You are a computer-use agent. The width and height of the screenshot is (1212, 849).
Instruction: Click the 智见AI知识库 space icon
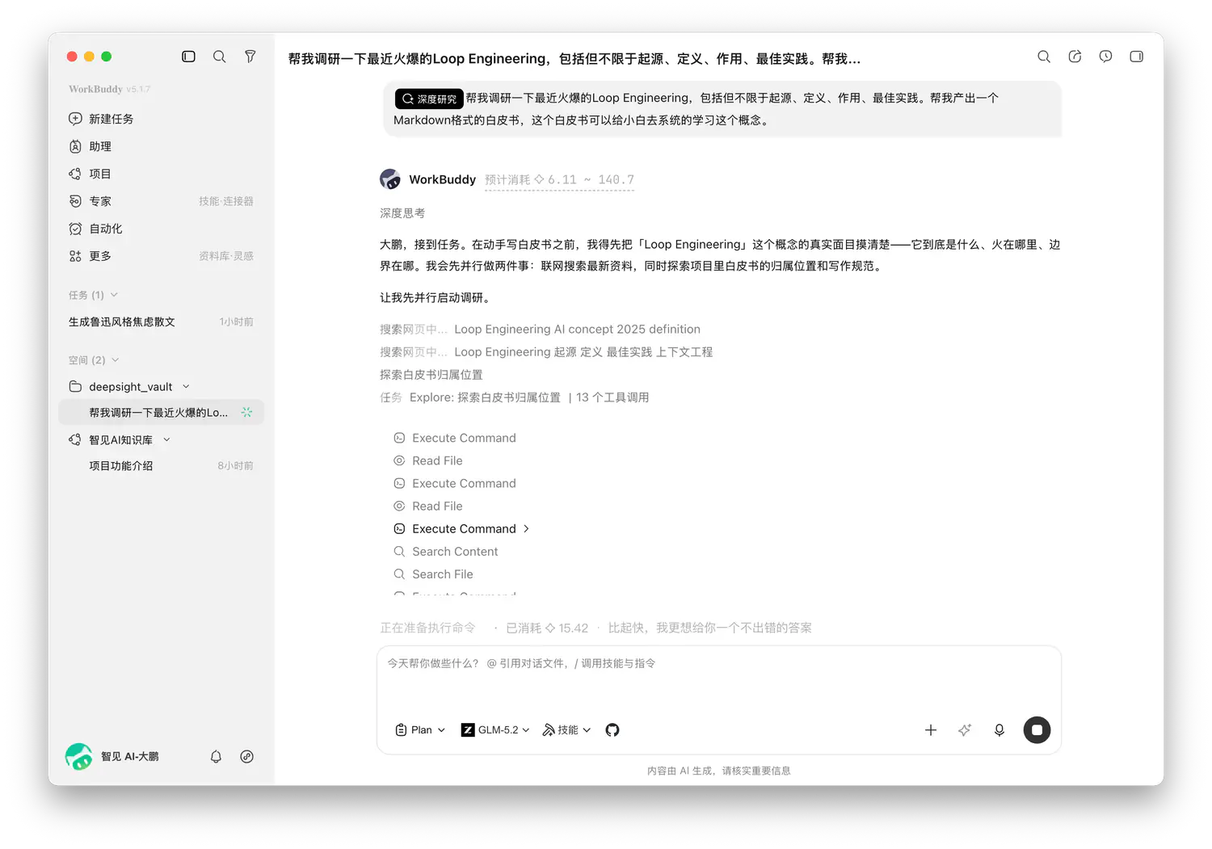75,440
